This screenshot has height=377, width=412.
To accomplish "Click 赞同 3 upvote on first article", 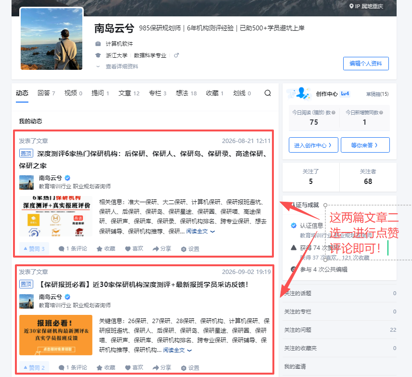I will pyautogui.click(x=34, y=249).
